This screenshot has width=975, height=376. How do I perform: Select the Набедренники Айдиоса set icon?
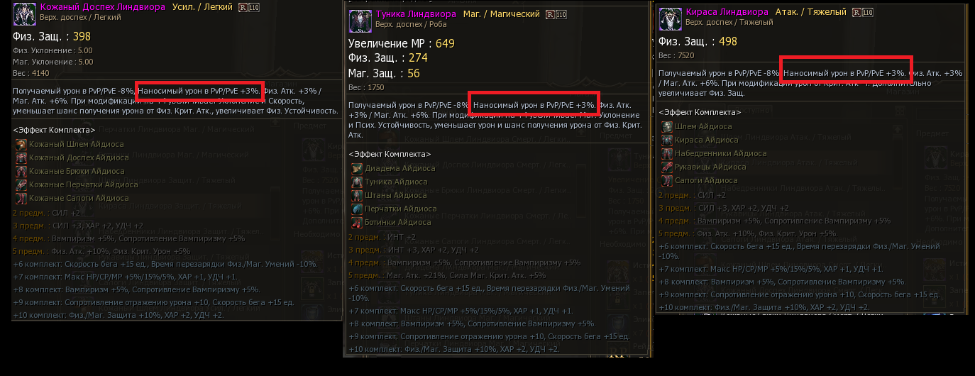(667, 153)
